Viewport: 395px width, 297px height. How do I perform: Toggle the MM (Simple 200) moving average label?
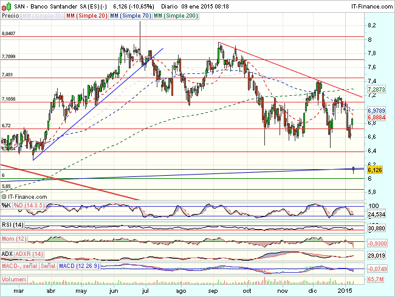(x=176, y=16)
